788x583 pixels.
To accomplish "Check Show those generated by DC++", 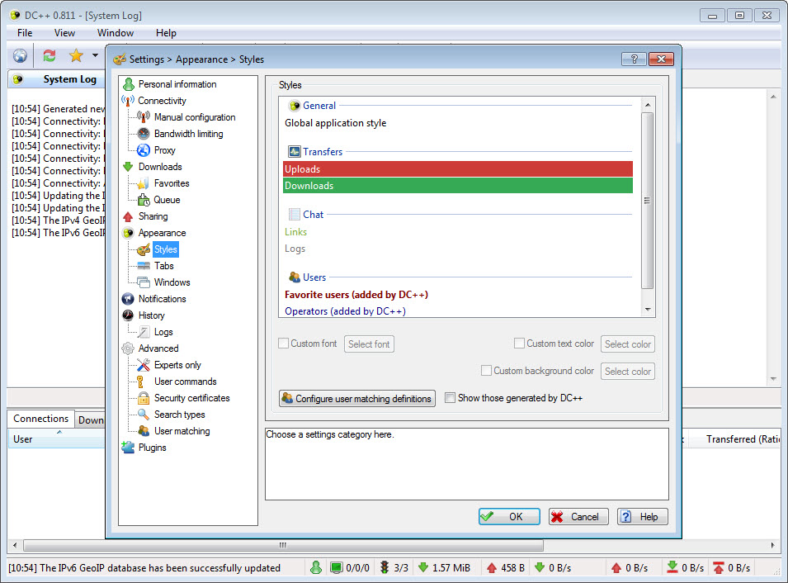I will click(450, 397).
